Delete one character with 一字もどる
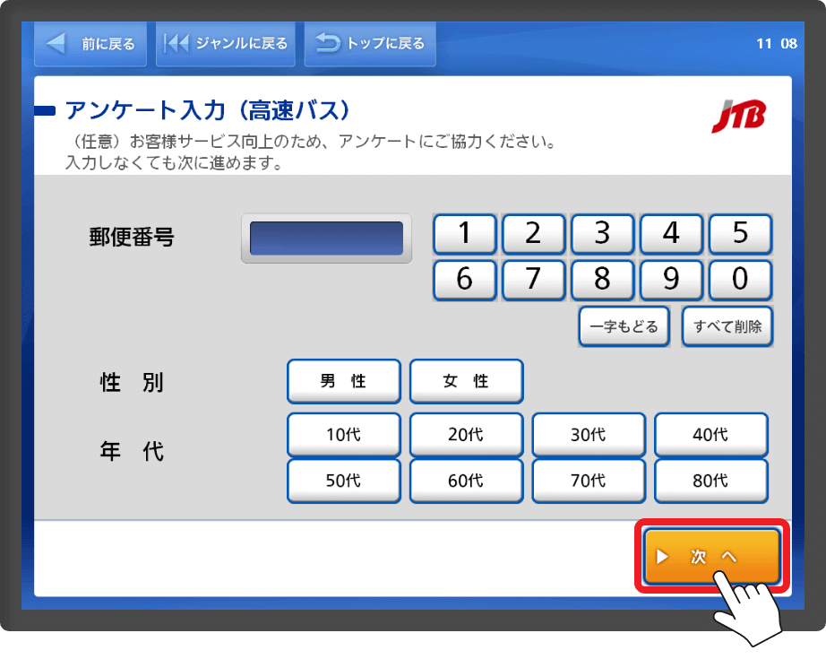The height and width of the screenshot is (659, 826). click(624, 326)
